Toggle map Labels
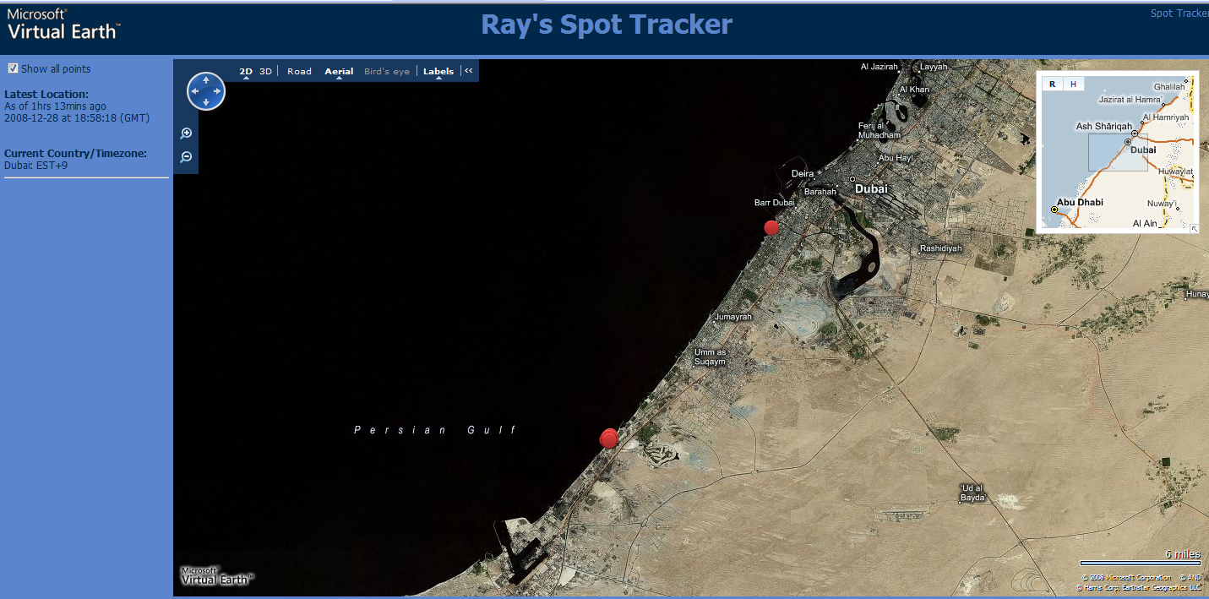 pos(438,72)
